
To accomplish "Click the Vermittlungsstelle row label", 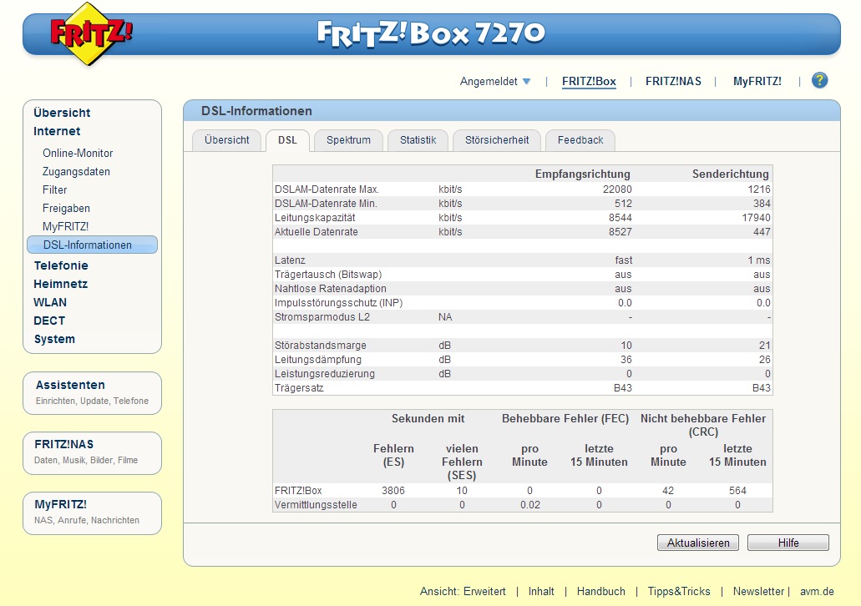I will pos(316,504).
